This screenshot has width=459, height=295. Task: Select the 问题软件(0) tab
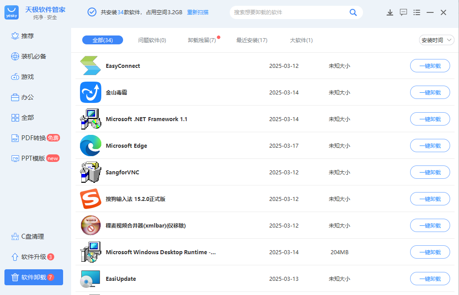tap(152, 40)
